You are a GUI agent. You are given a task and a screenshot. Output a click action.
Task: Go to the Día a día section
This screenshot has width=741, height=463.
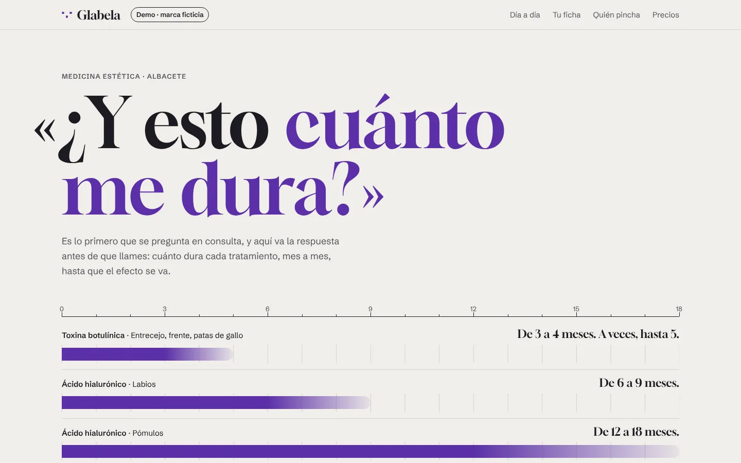525,15
